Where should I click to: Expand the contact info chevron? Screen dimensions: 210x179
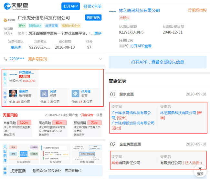pyautogui.click(x=100, y=59)
